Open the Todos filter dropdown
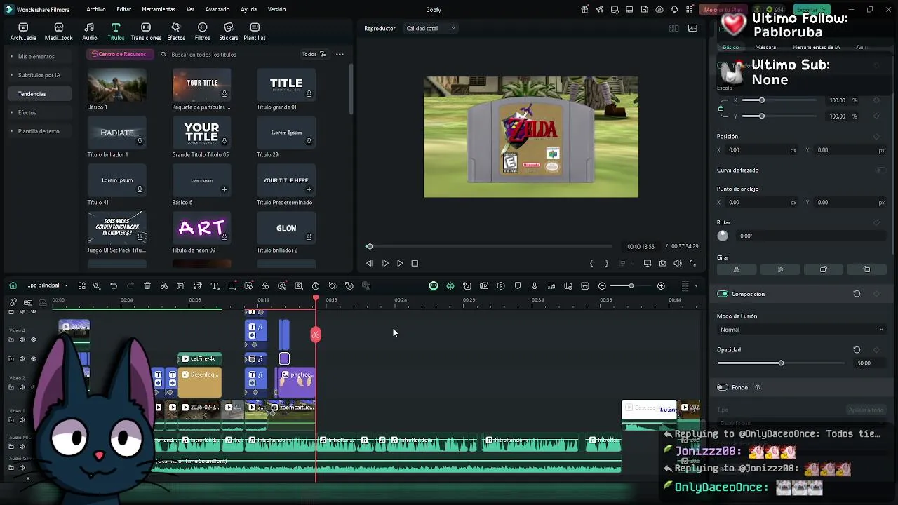The image size is (898, 505). (314, 54)
